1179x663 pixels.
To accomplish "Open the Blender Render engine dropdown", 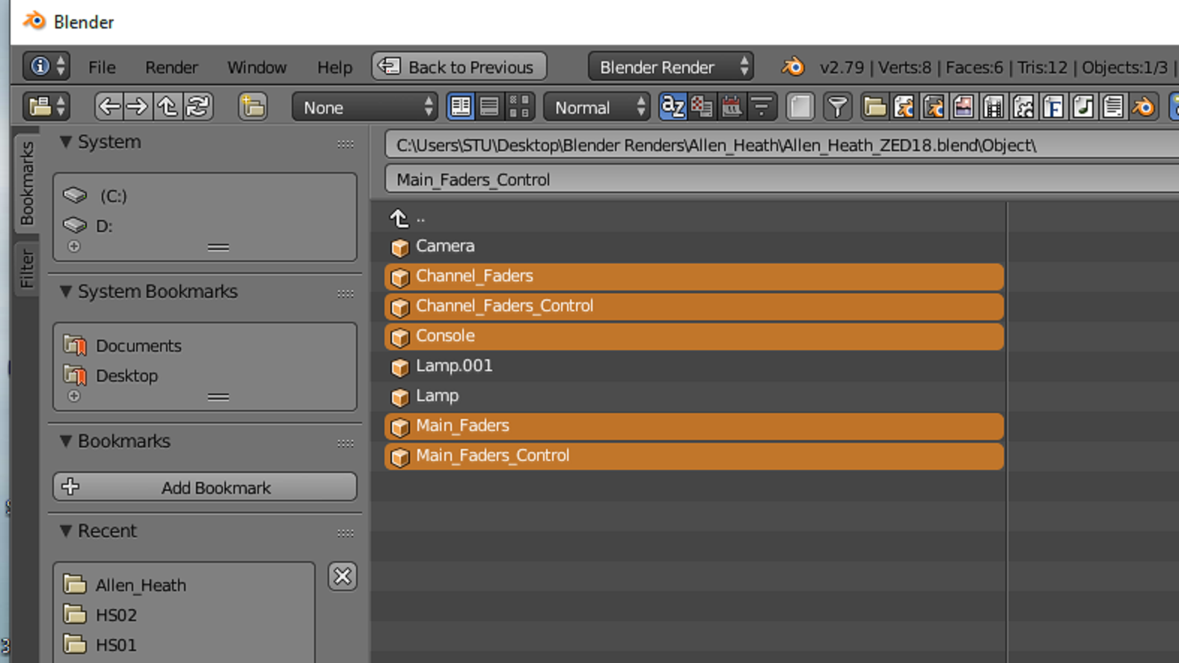I will click(670, 67).
